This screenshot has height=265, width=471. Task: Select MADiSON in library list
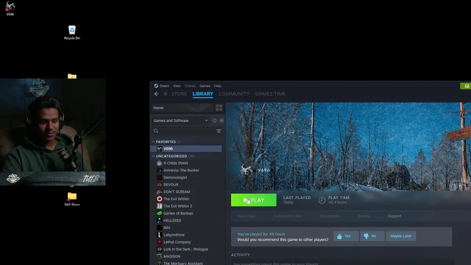tap(172, 257)
